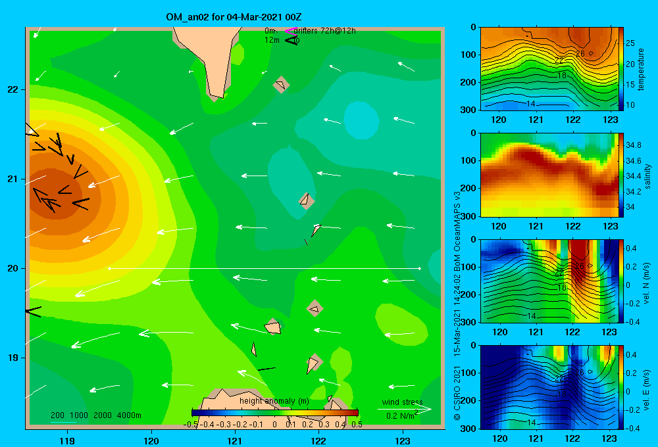
Task: Click the 'wind stress' label
Action: (x=403, y=402)
